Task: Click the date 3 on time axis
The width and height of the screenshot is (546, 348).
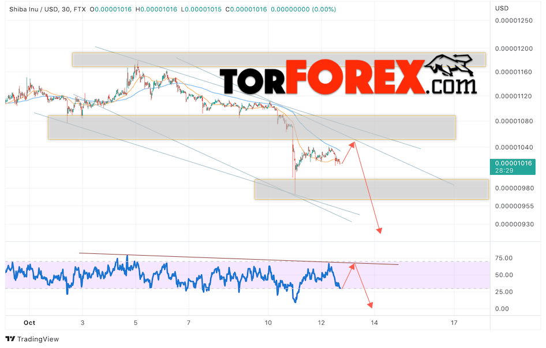Action: click(83, 323)
